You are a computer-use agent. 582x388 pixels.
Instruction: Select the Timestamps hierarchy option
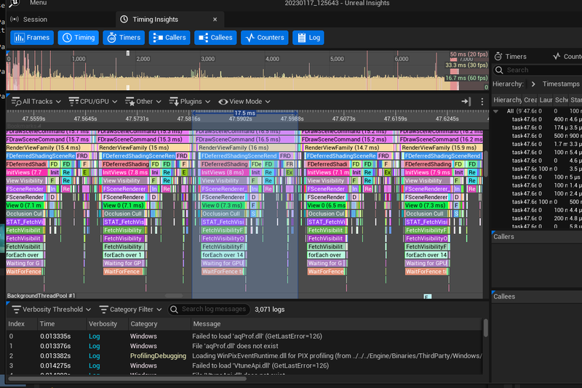coord(560,84)
